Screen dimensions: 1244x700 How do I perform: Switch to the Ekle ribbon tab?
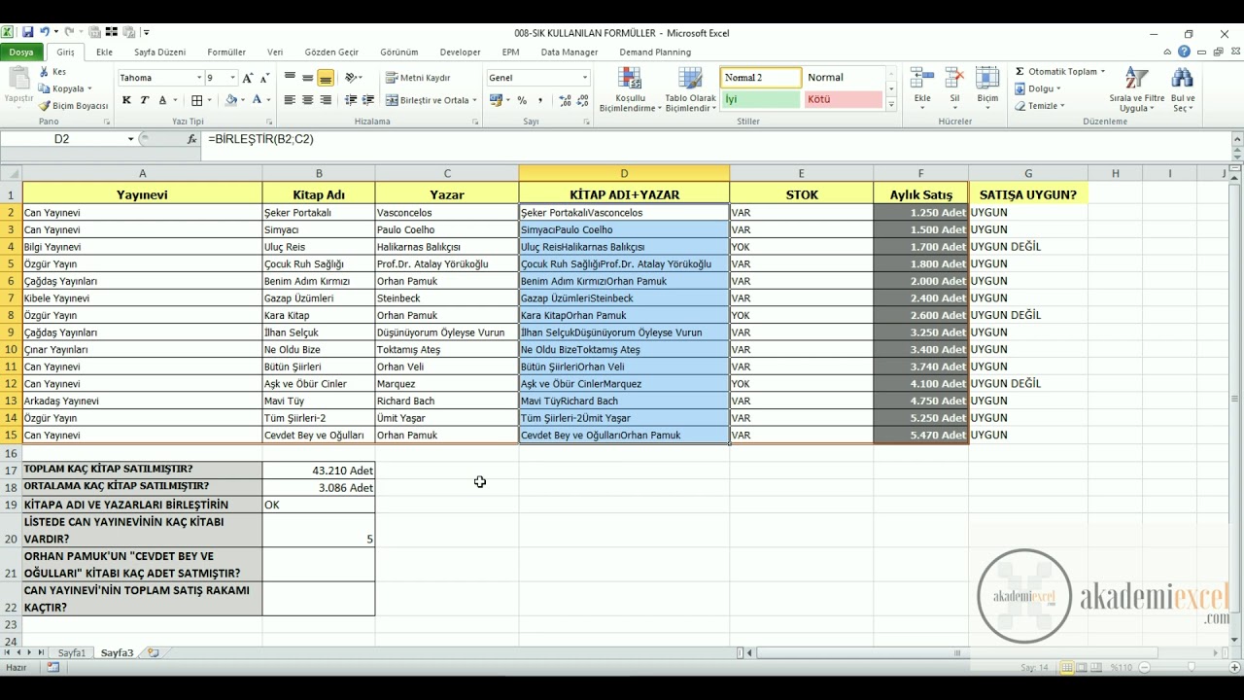pos(104,52)
